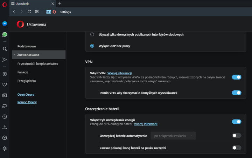Click the Oceń Operę link

coord(26,95)
